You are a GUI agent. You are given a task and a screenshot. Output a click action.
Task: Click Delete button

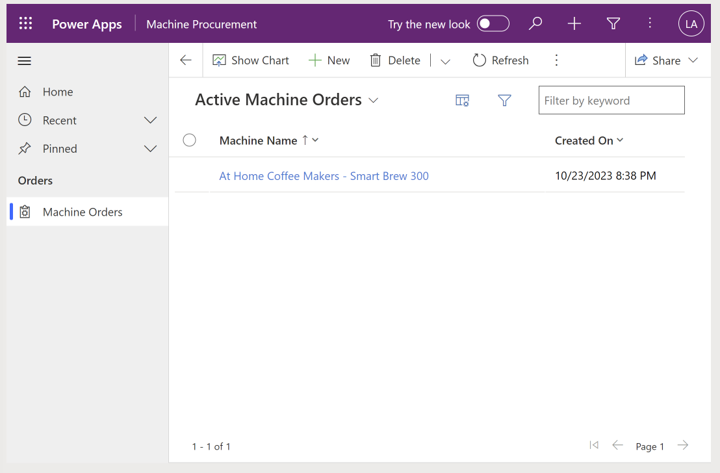[395, 60]
